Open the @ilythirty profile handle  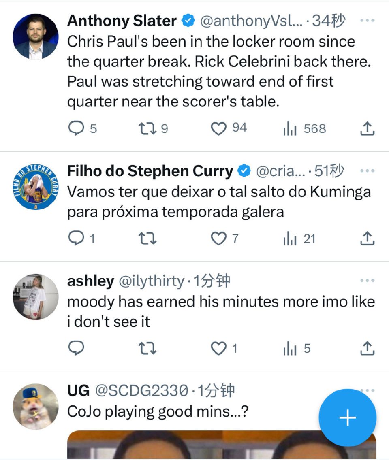click(x=152, y=281)
